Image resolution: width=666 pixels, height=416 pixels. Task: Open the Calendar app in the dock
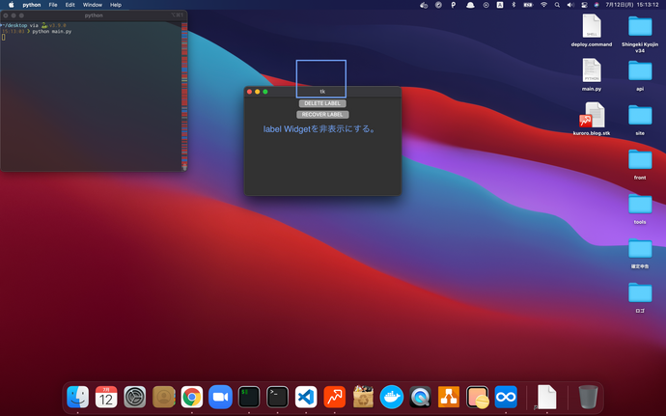pos(106,396)
